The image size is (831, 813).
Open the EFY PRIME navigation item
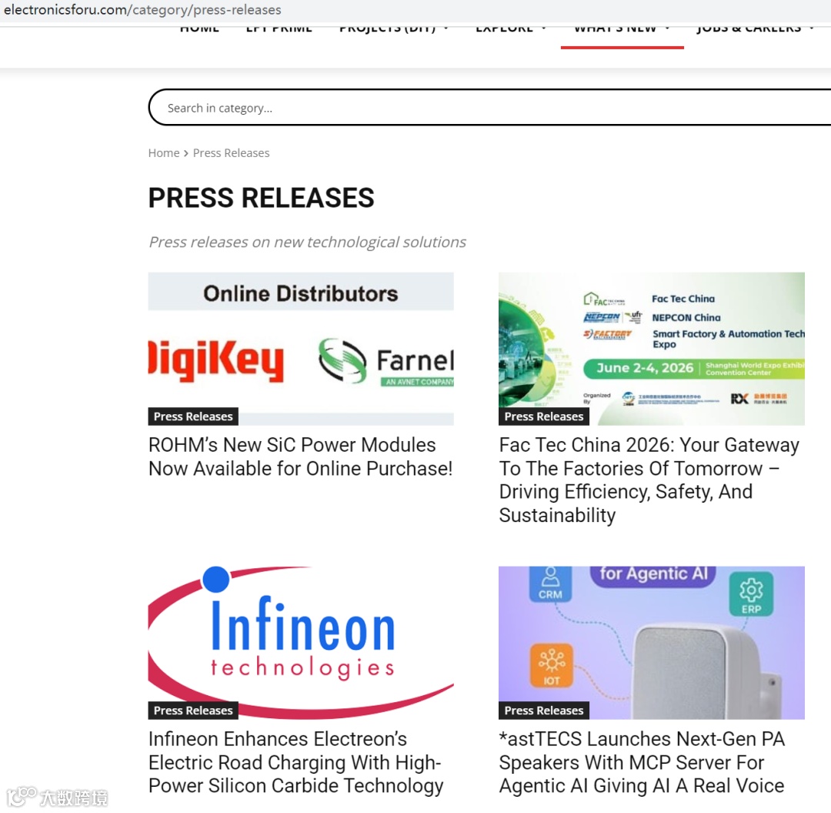(279, 28)
